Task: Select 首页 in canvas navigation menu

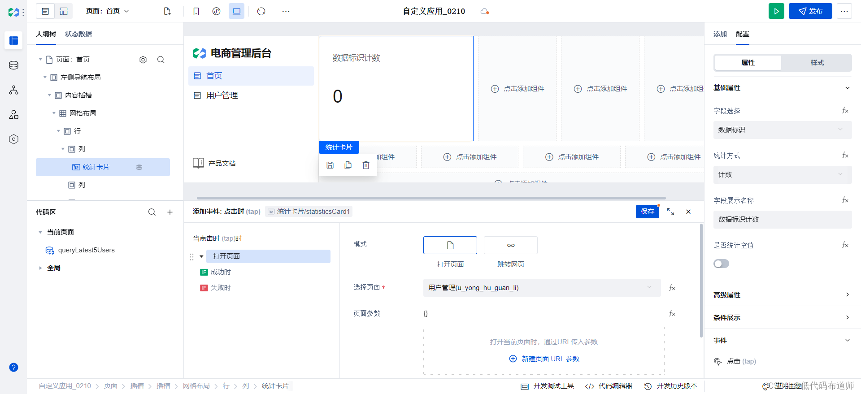Action: click(x=251, y=76)
